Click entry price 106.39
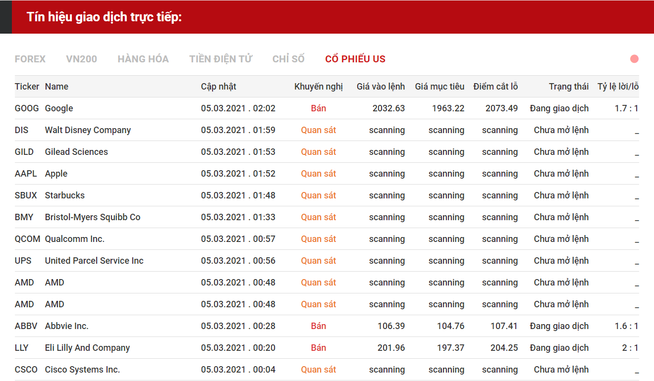 pyautogui.click(x=391, y=326)
